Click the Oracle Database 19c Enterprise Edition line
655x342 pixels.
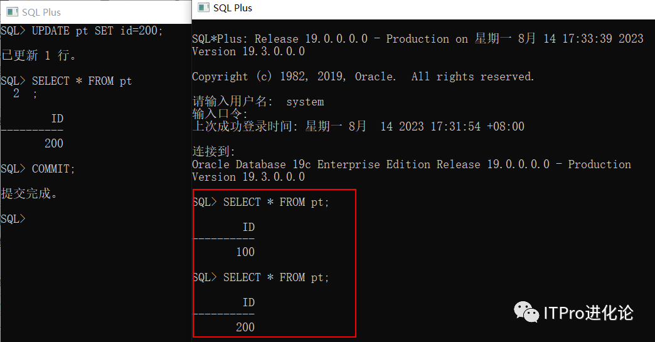(411, 164)
